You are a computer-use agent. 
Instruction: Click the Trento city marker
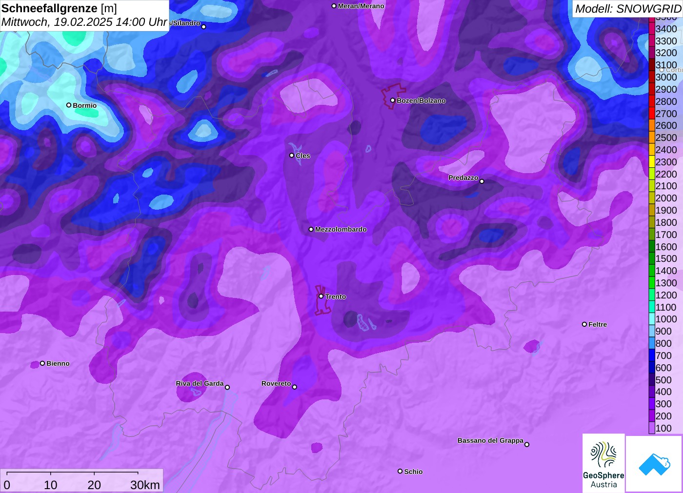pos(321,296)
